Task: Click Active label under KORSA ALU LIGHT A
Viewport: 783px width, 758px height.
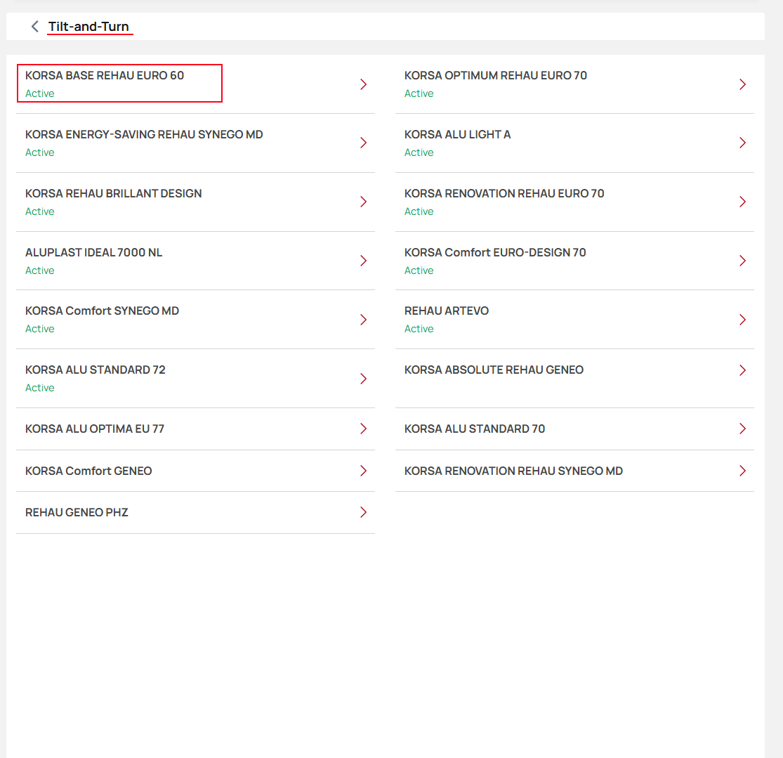Action: click(x=419, y=152)
